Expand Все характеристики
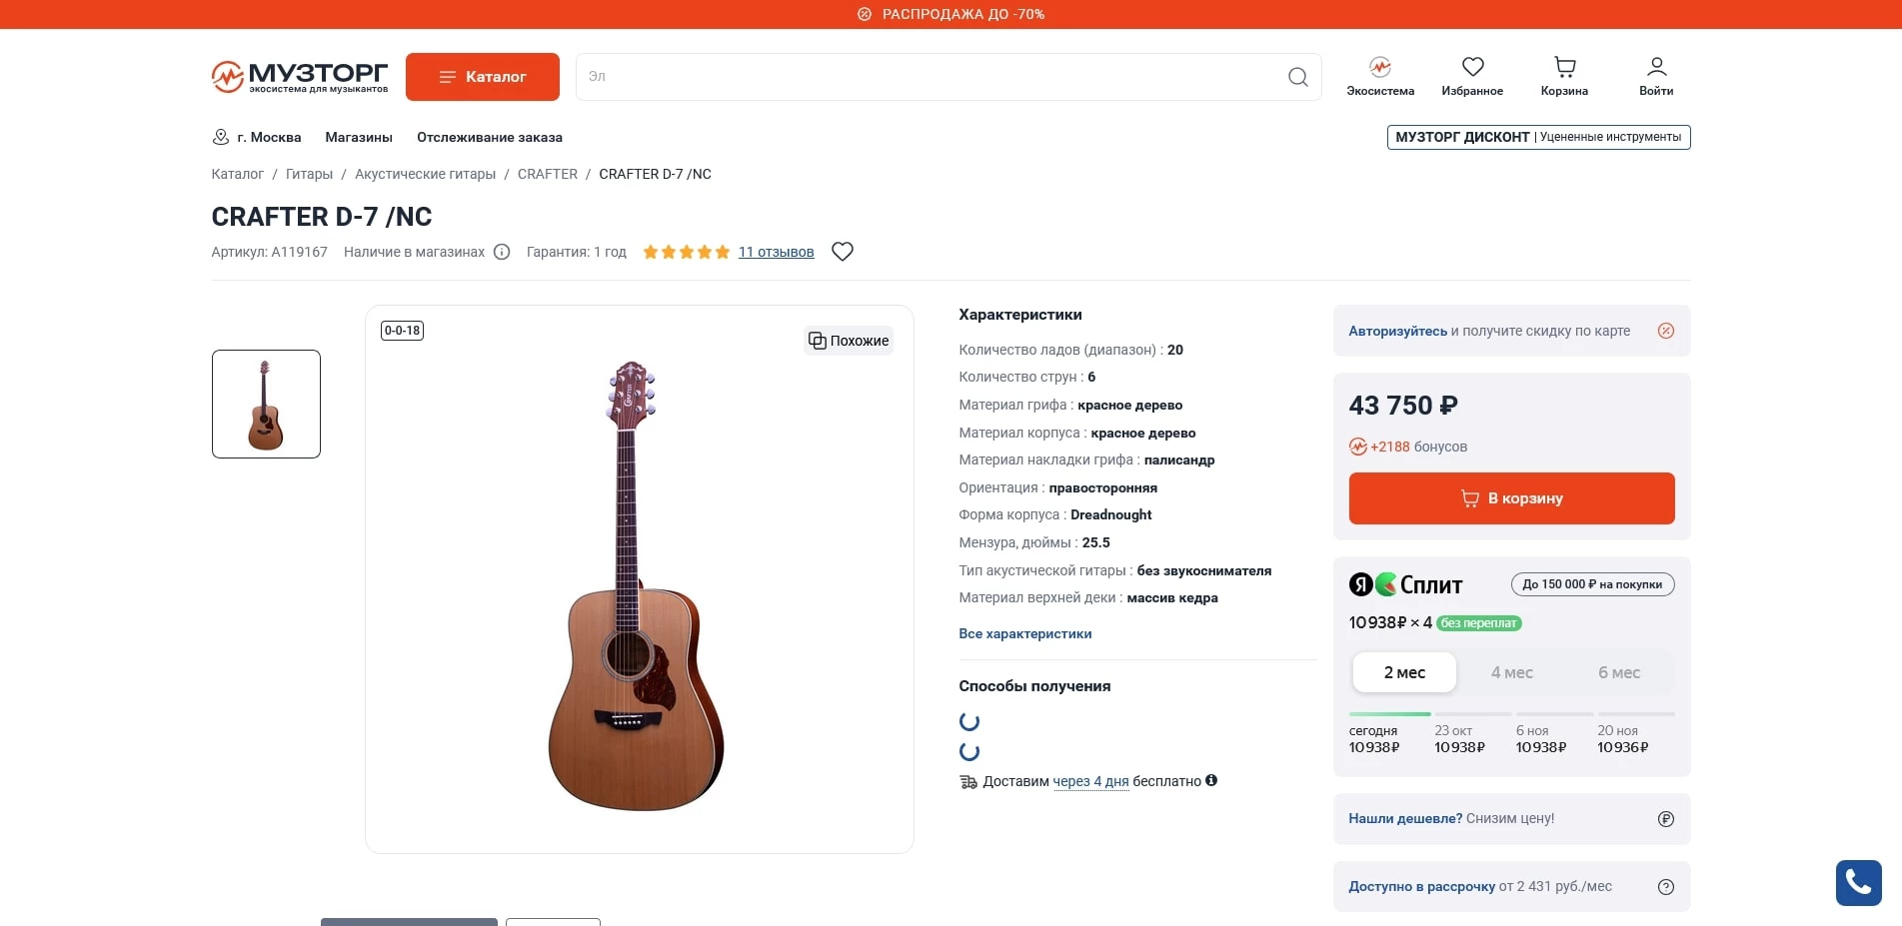 point(1024,633)
